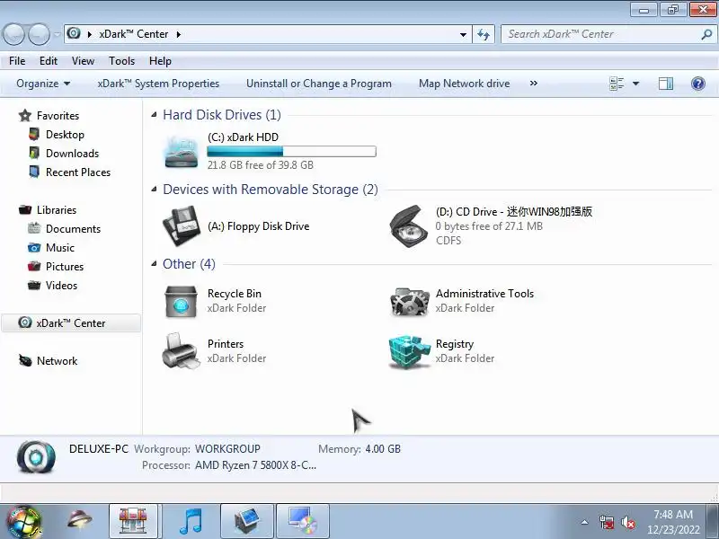Click the Start orb on taskbar
Viewport: 719px width, 539px height.
23,522
